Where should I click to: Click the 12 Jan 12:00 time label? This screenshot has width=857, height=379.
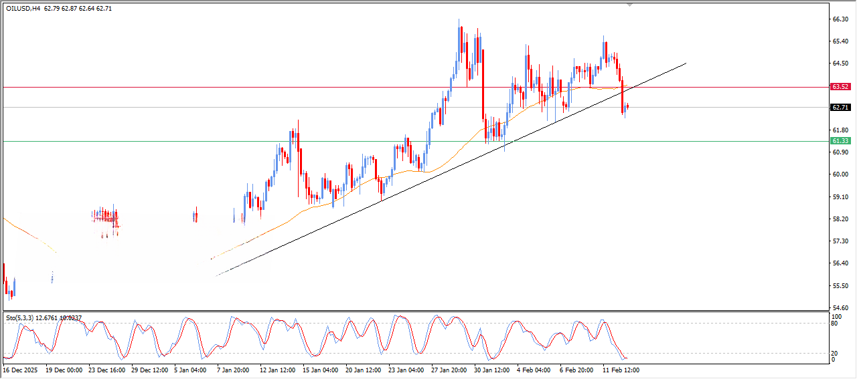[x=278, y=369]
